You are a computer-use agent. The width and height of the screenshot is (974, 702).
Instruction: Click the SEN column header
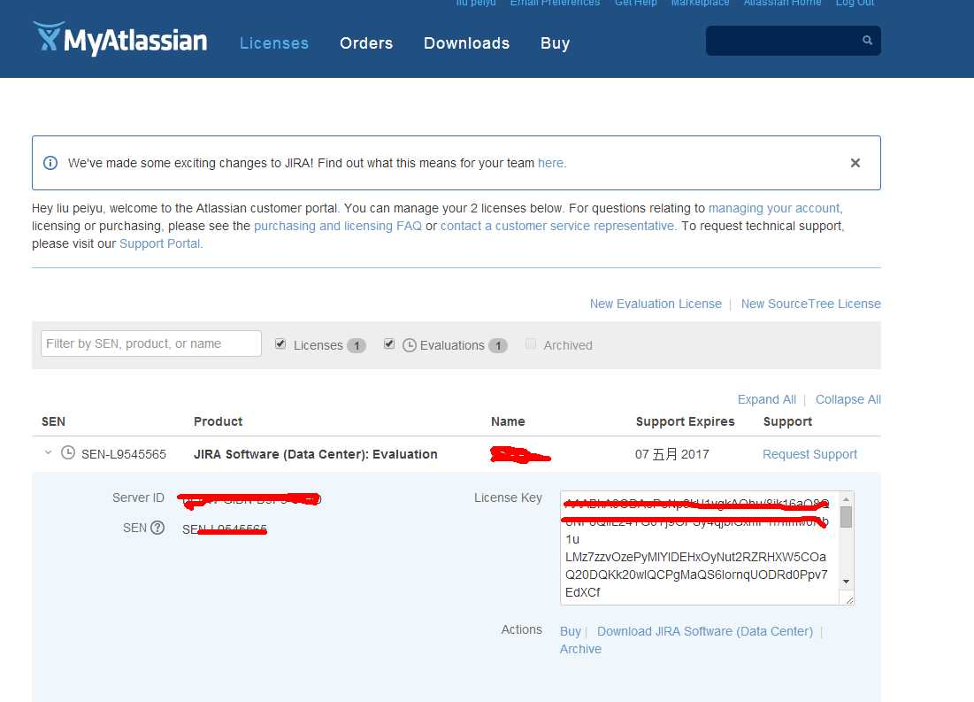[53, 421]
